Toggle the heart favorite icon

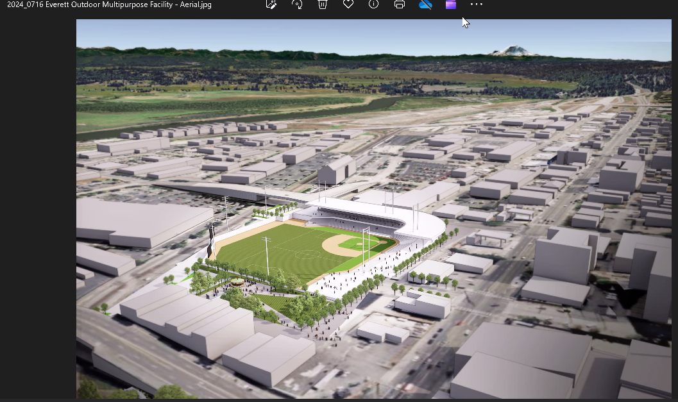click(348, 4)
